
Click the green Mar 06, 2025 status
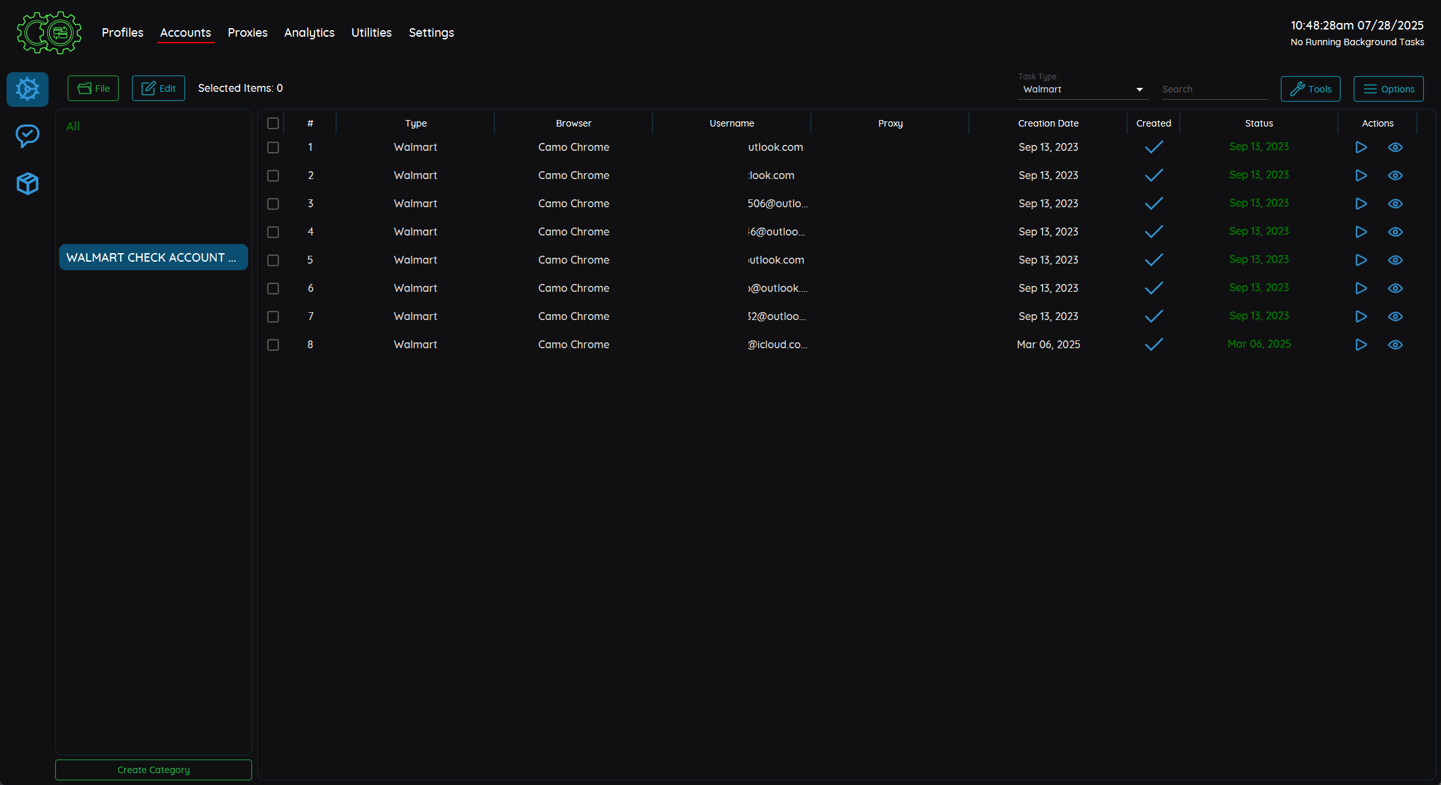pyautogui.click(x=1259, y=344)
